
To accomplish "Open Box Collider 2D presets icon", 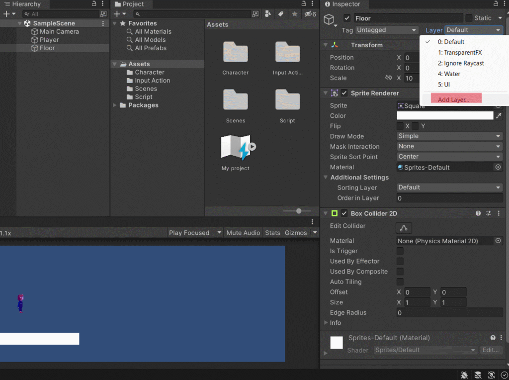I will (488, 213).
